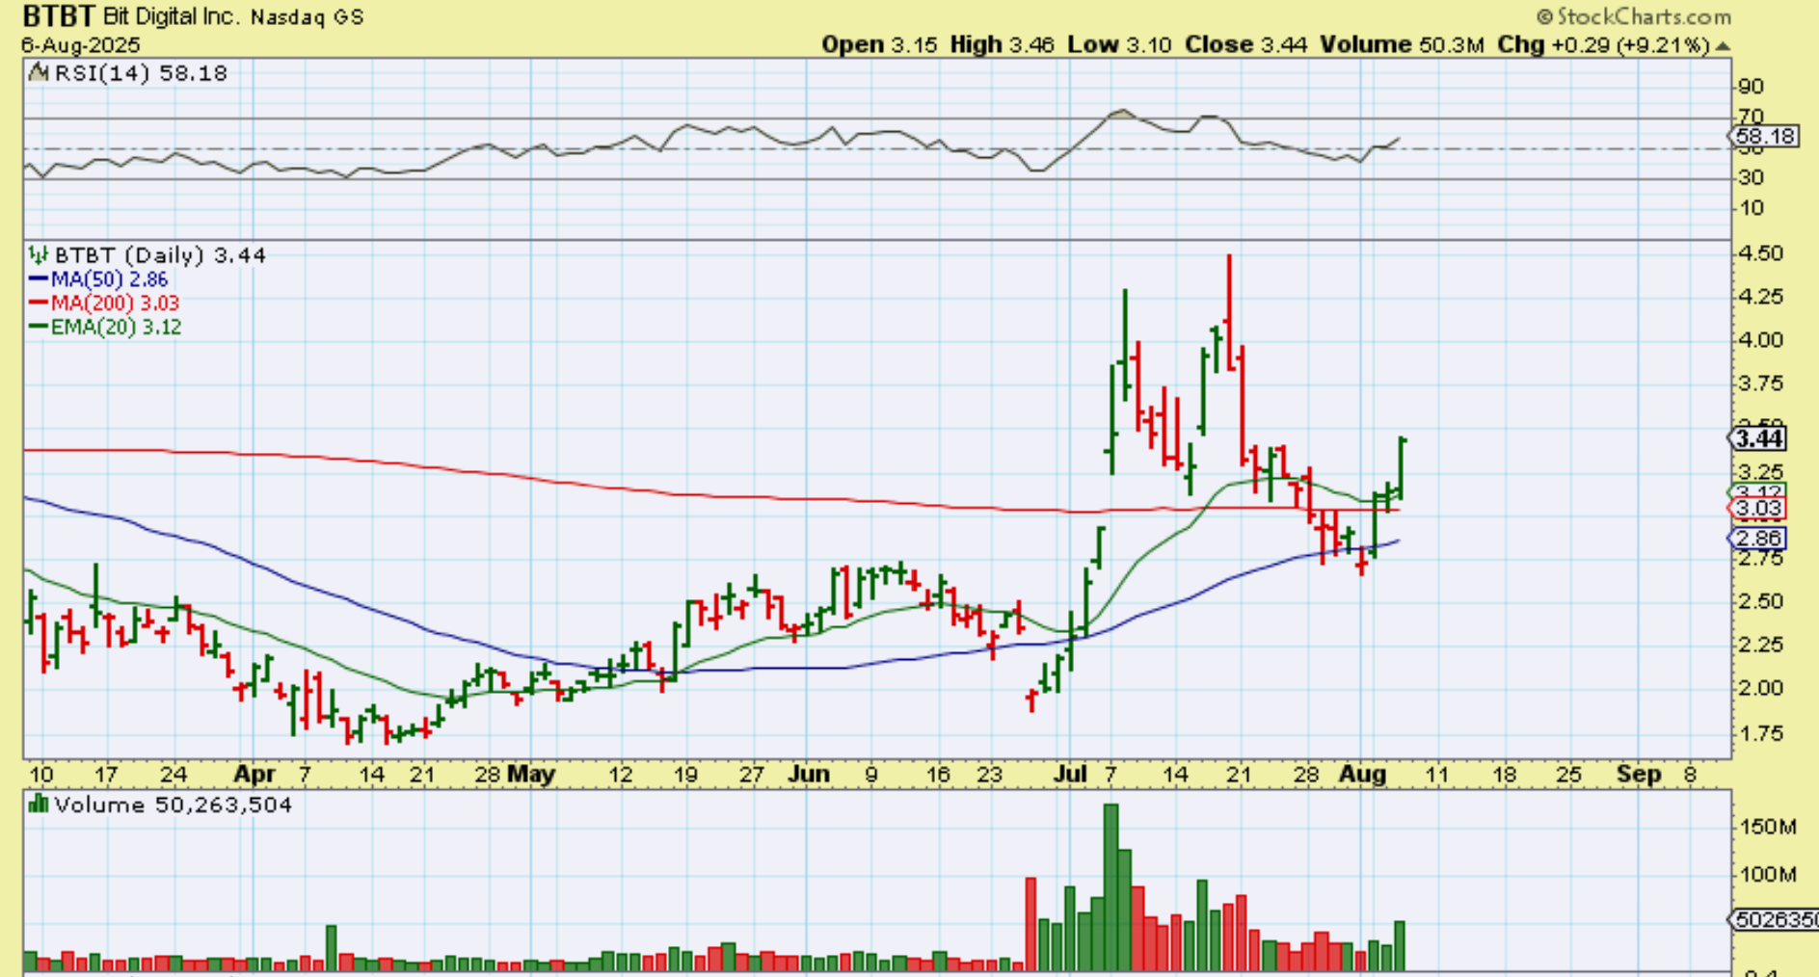
Task: Click the 4.00 price axis label
Action: point(1760,340)
